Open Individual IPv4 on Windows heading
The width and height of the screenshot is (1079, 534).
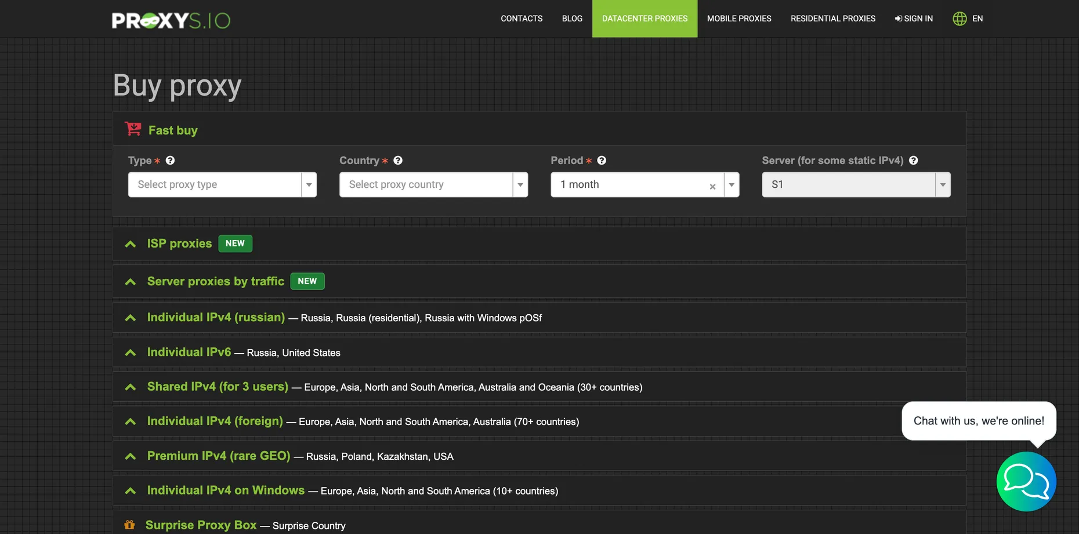pos(226,490)
